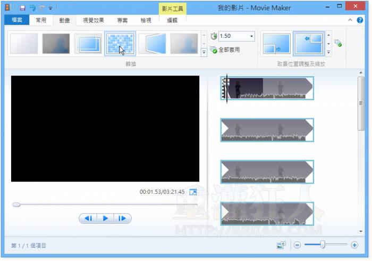Switch to the 專案 tab
This screenshot has height=261, width=372.
122,20
